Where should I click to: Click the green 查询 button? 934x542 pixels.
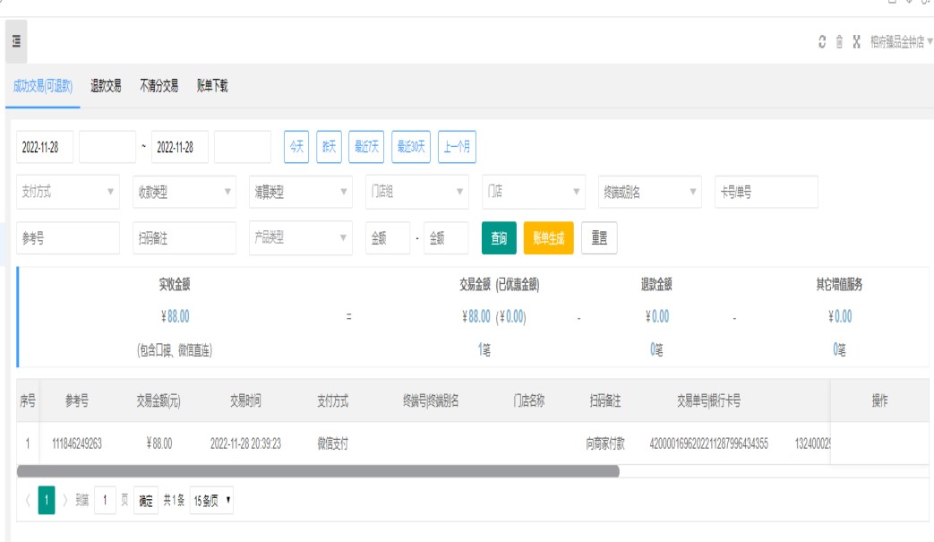click(x=499, y=238)
